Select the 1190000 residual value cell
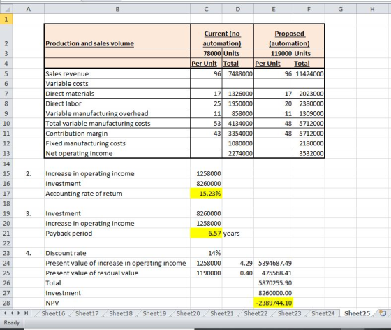This screenshot has width=391, height=330. pos(206,273)
